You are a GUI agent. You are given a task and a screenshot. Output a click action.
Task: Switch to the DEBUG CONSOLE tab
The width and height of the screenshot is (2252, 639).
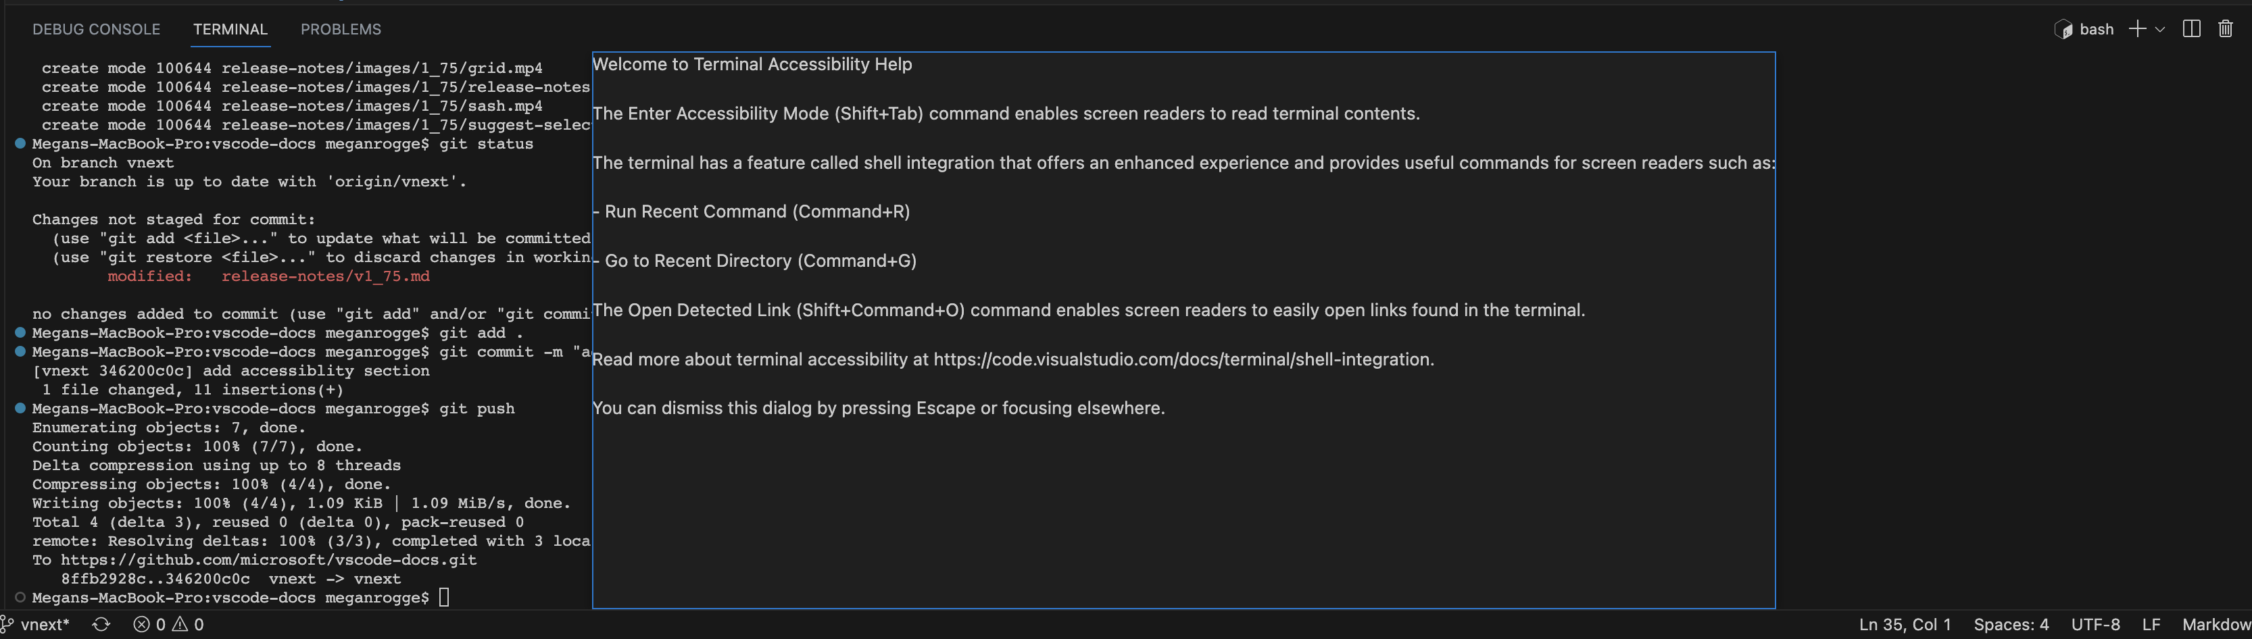click(96, 29)
